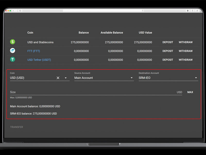Click WITHDRAW for USD Tether
The height and width of the screenshot is (155, 206).
[185, 60]
